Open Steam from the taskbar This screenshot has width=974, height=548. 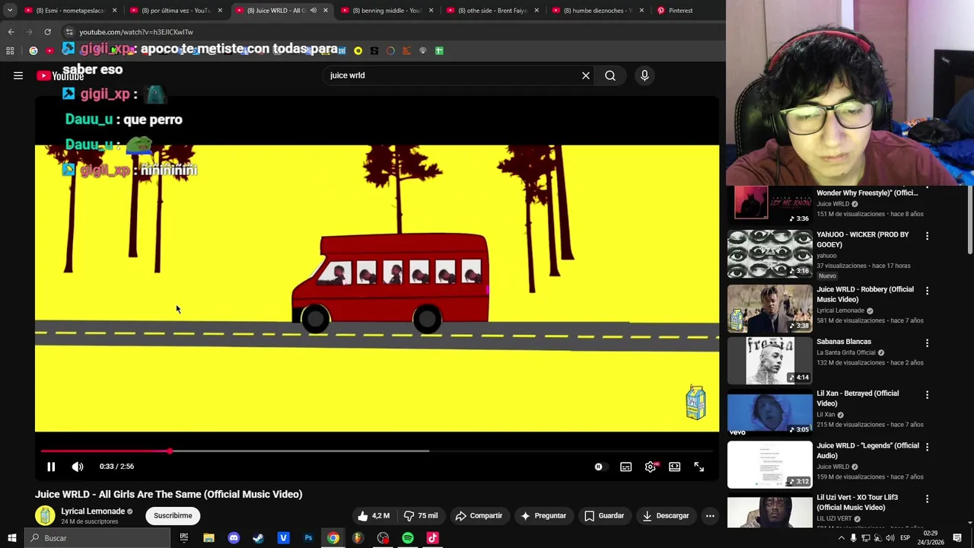[258, 538]
